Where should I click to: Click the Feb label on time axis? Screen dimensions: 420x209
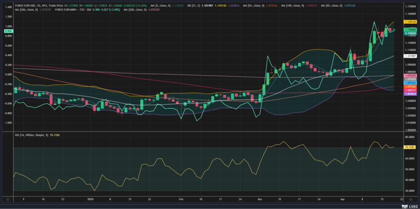pos(181,199)
